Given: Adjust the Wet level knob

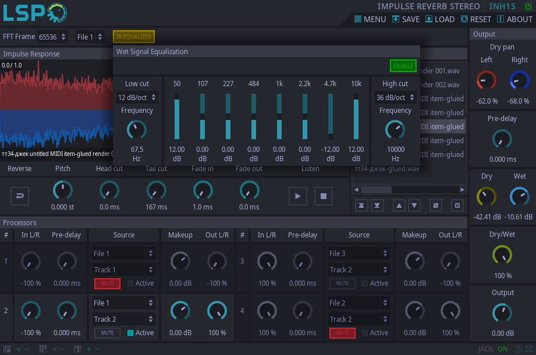Looking at the screenshot, I should (x=520, y=197).
